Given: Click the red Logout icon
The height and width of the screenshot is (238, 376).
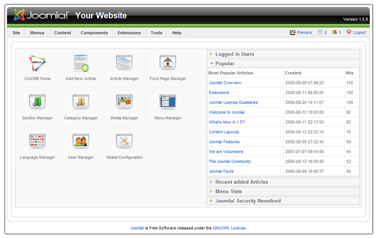Looking at the screenshot, I should (x=349, y=32).
